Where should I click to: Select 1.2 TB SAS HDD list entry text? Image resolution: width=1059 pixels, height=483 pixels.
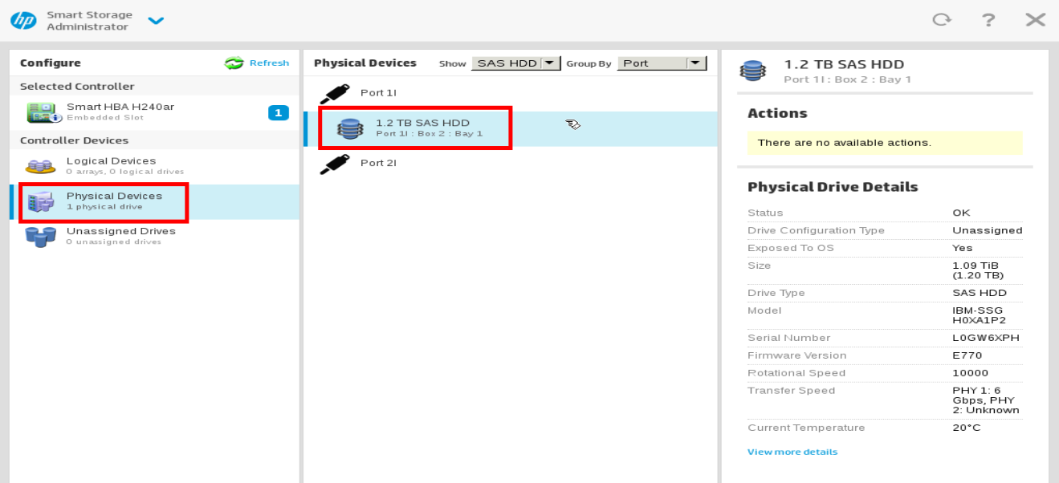click(422, 123)
